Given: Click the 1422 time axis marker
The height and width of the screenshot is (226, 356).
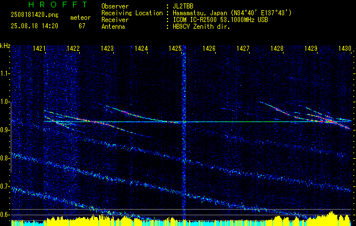Looking at the screenshot, I should [74, 48].
